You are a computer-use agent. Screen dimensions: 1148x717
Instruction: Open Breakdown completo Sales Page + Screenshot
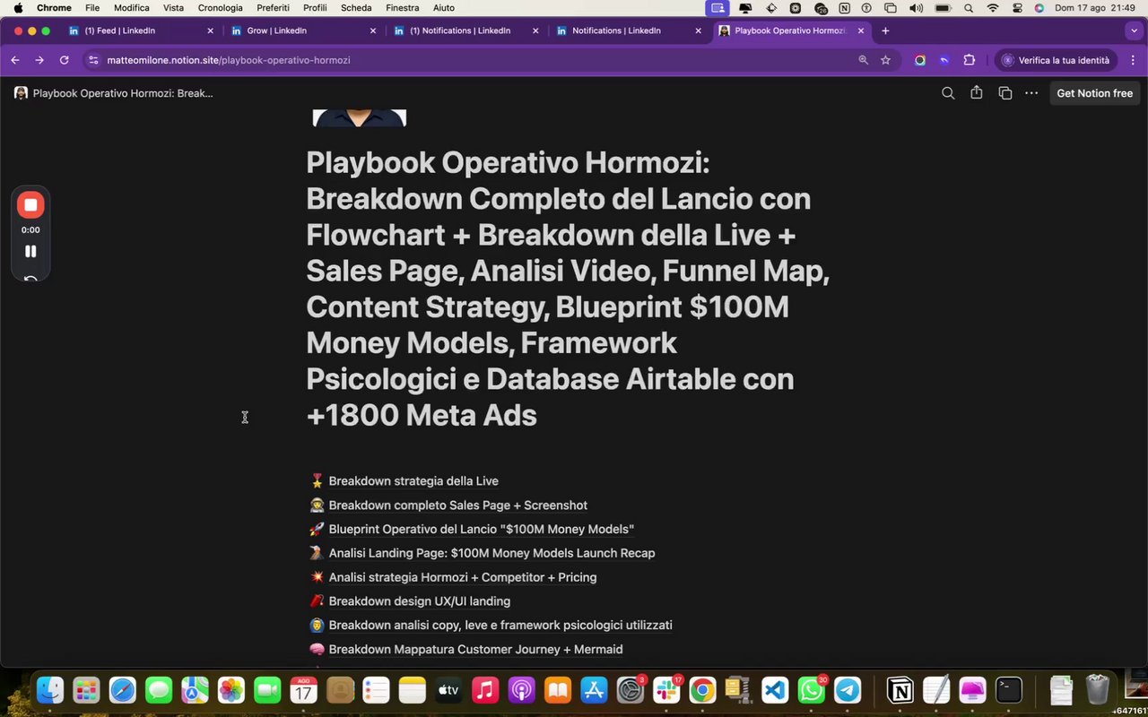point(458,505)
